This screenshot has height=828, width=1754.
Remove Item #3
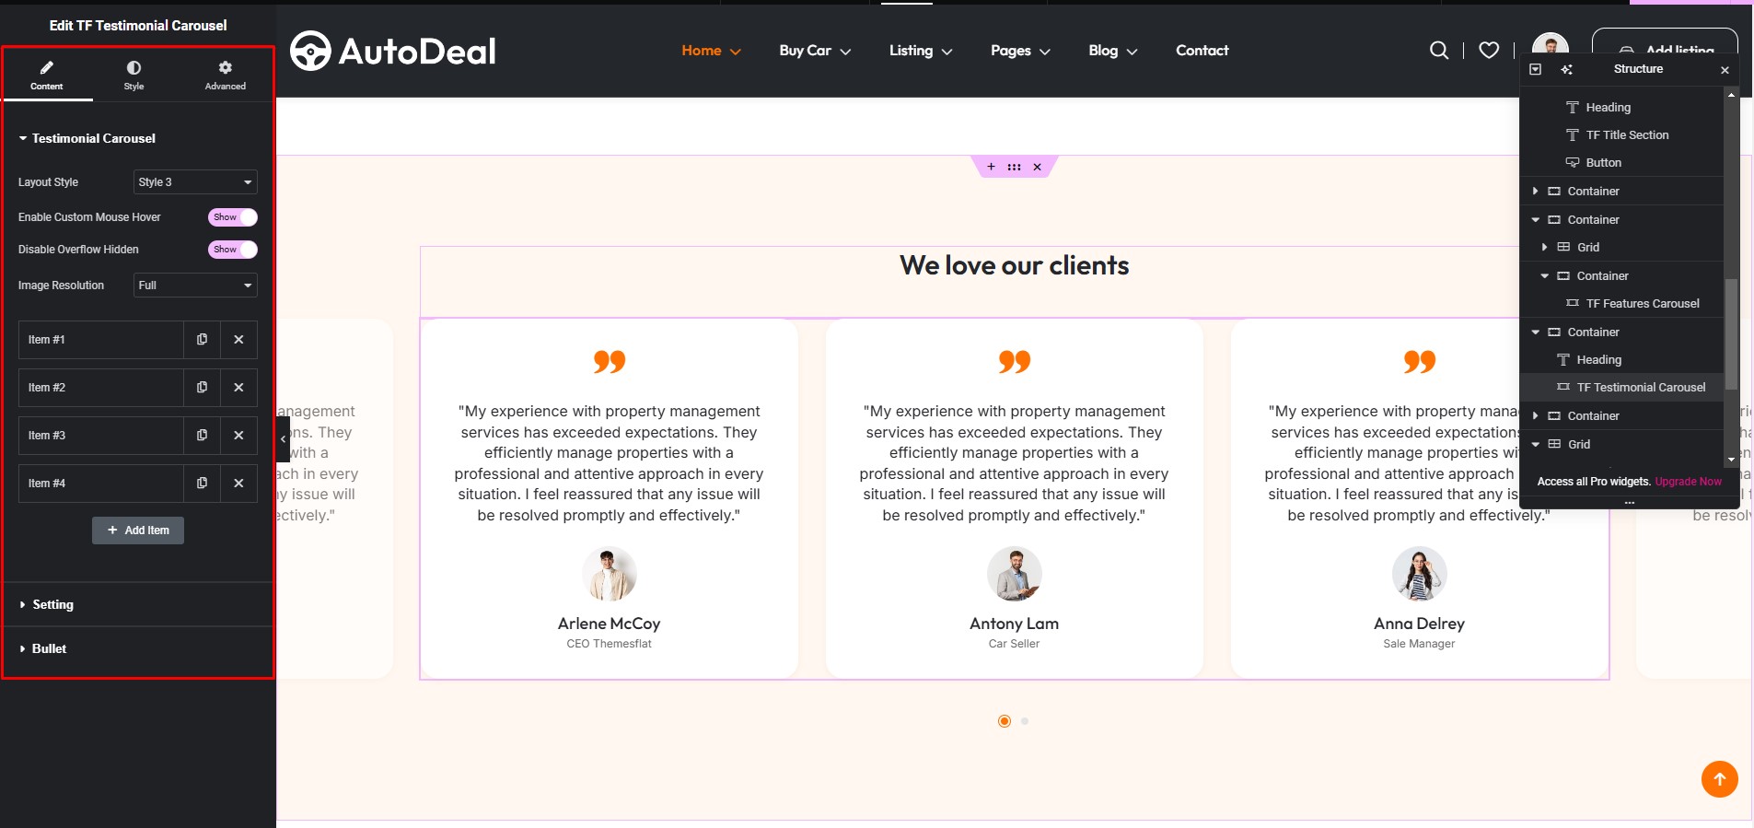click(x=238, y=436)
